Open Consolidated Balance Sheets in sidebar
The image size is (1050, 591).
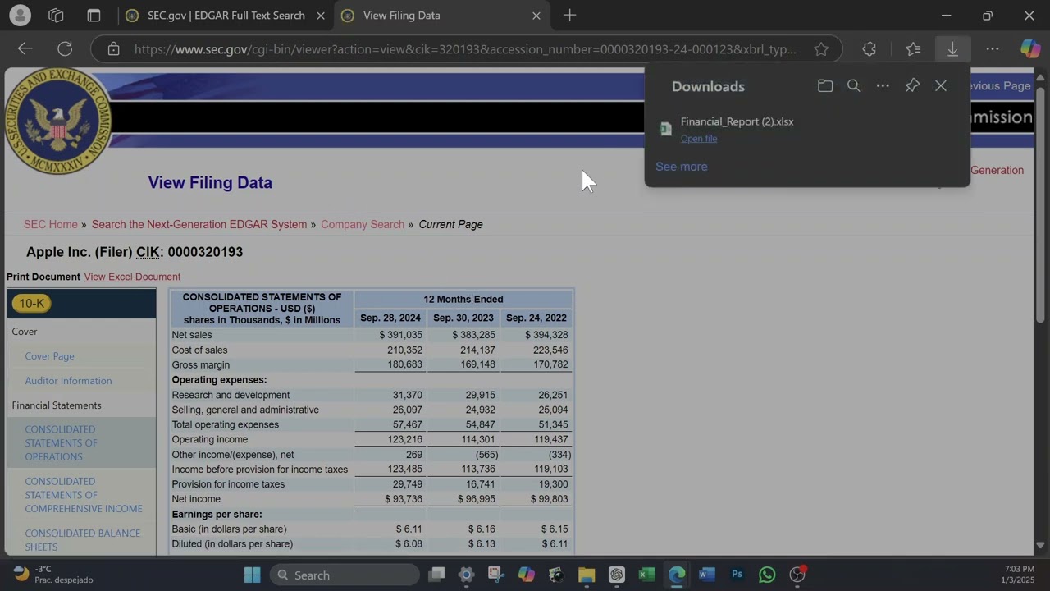coord(82,540)
